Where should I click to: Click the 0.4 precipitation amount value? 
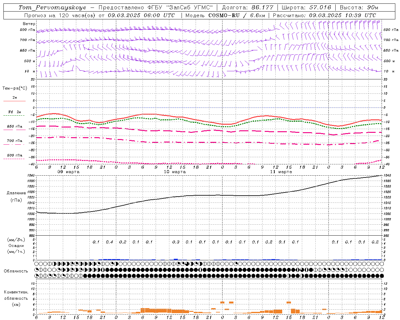[109, 242]
